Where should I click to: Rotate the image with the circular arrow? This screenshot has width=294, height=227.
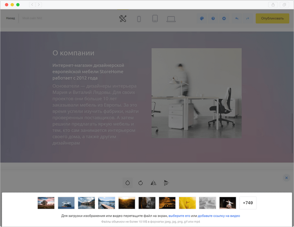[140, 183]
